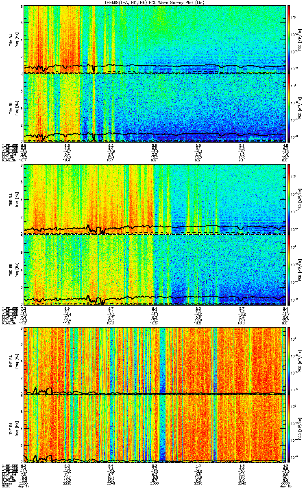Click the PSD color bar beside THD B-perpendicular

[x=289, y=199]
